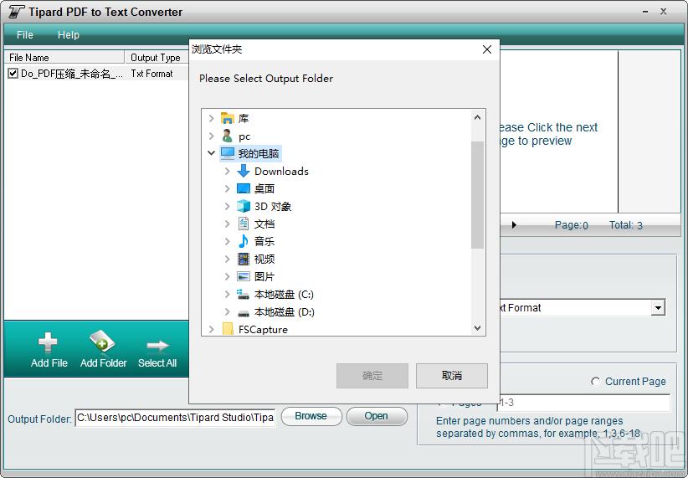
Task: Click the 取消 cancel button
Action: (x=451, y=375)
